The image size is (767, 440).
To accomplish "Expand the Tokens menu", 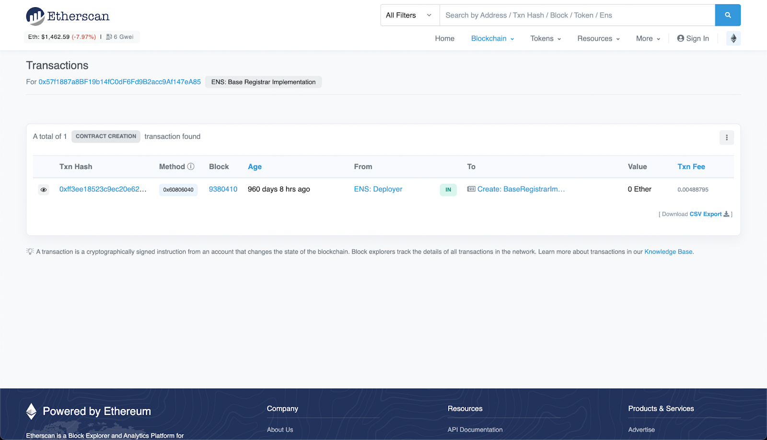I will 546,38.
